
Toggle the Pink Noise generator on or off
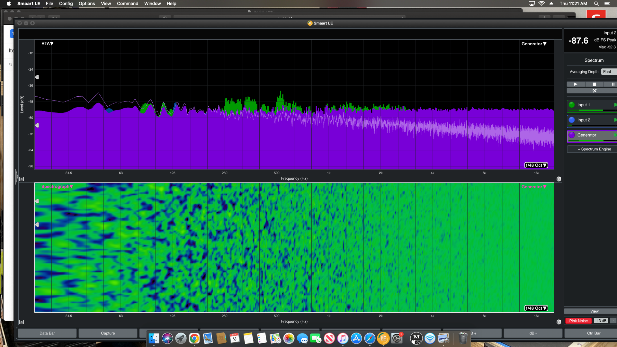(x=578, y=321)
